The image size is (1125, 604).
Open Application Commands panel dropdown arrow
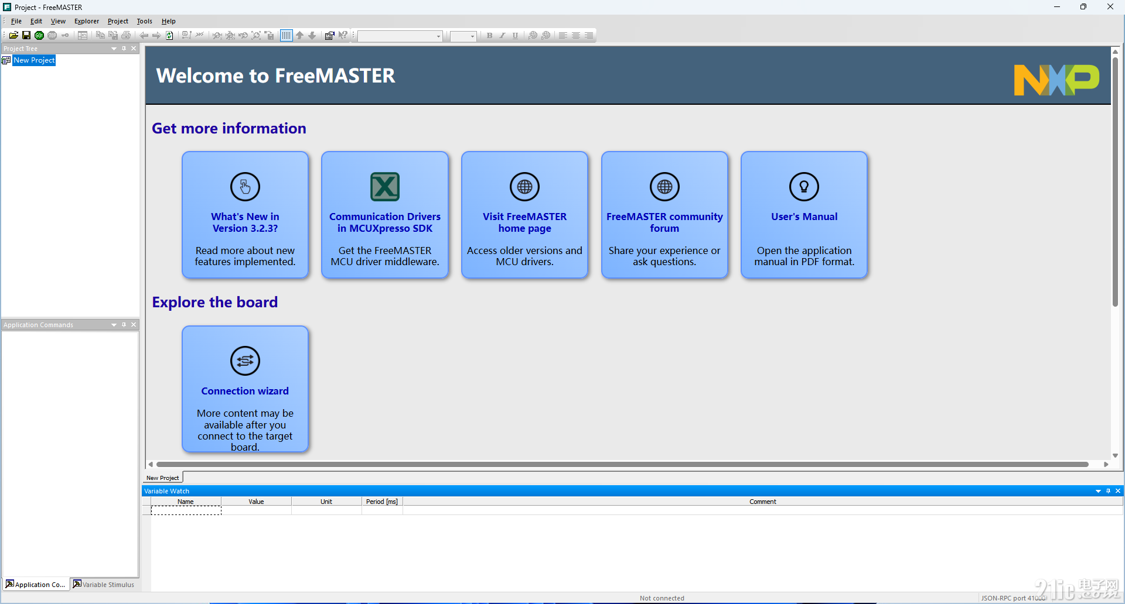(x=114, y=325)
